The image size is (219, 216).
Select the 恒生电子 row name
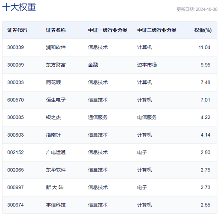click(56, 100)
